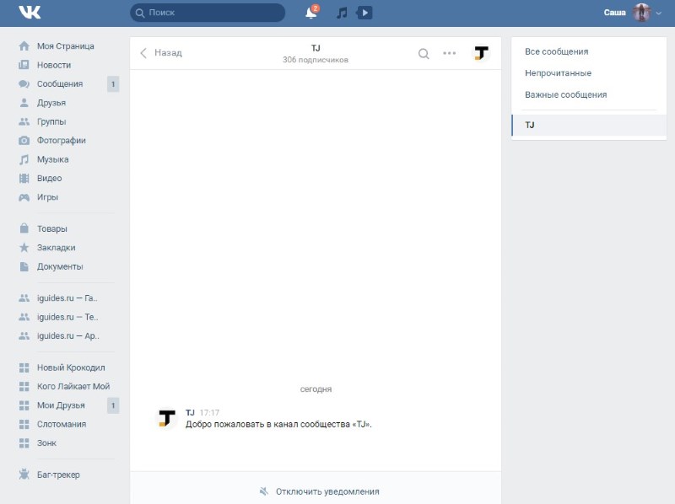Open Документы section
Image resolution: width=675 pixels, height=504 pixels.
[60, 266]
